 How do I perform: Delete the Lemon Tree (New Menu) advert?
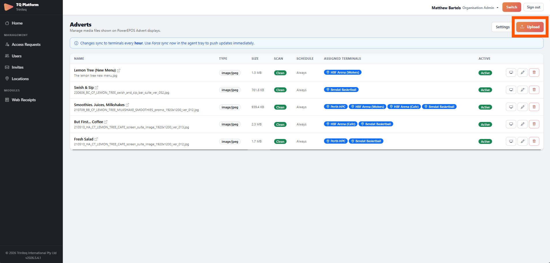tap(534, 73)
